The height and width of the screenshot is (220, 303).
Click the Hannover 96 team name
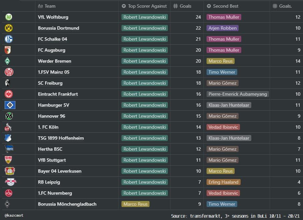51,116
